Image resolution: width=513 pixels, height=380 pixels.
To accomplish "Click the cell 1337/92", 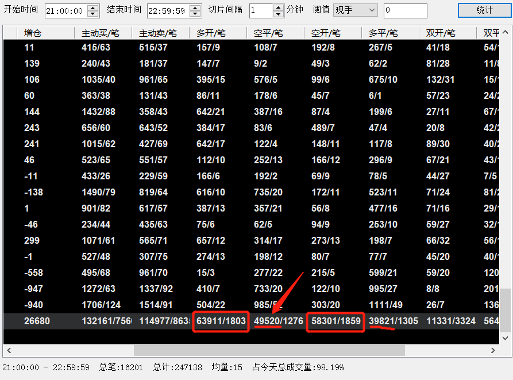I will (156, 289).
